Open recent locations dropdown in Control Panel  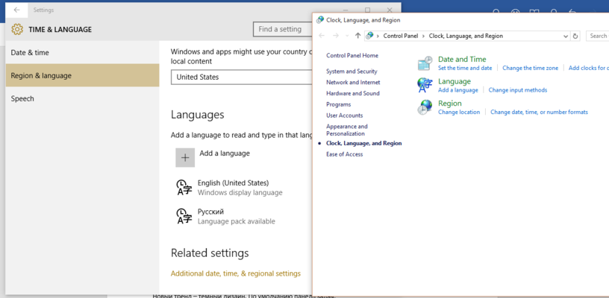tap(347, 36)
